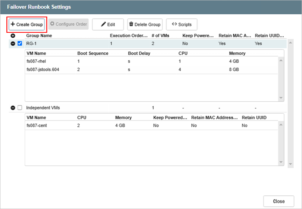Image resolution: width=302 pixels, height=209 pixels.
Task: Uncheck the RG-1 group checkbox
Action: (20, 44)
